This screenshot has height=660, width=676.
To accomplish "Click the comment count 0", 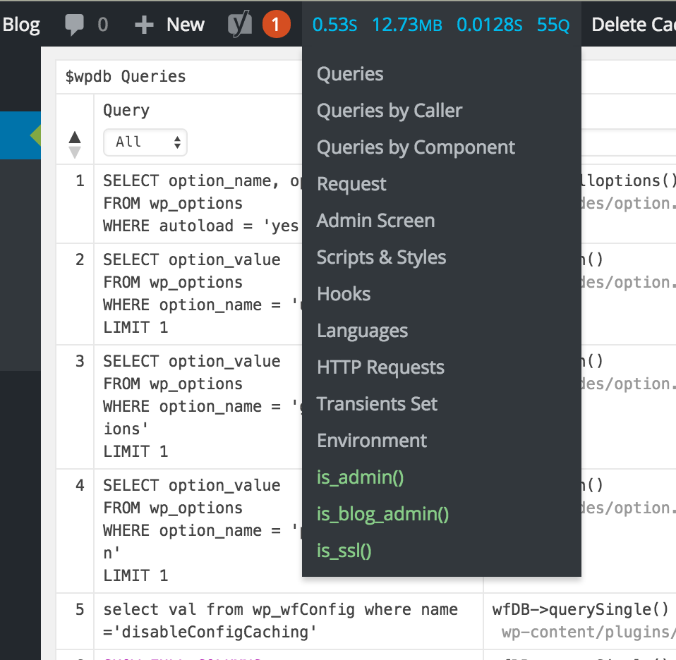I will (102, 25).
